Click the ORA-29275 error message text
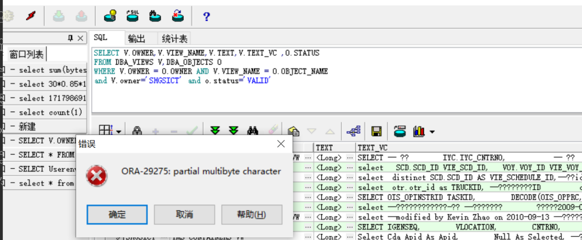The width and height of the screenshot is (582, 240). coord(201,172)
